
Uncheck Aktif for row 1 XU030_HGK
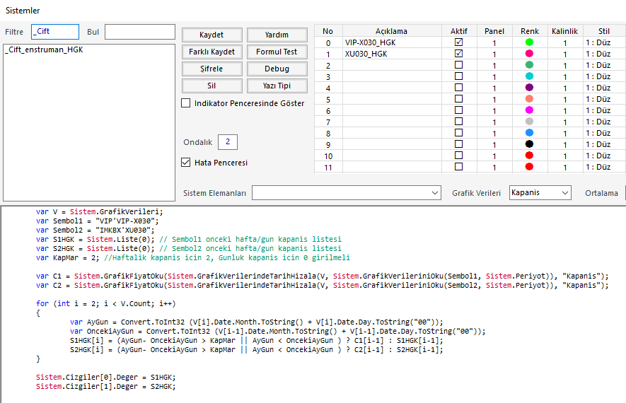pos(459,54)
